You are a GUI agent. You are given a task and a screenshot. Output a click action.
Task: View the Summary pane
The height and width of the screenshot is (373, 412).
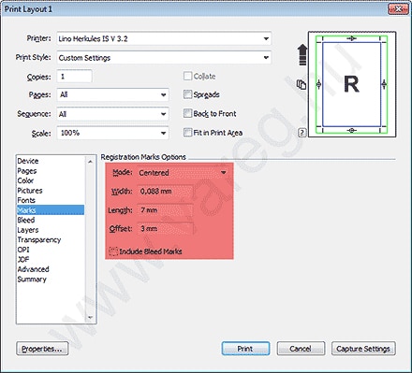pyautogui.click(x=51, y=280)
